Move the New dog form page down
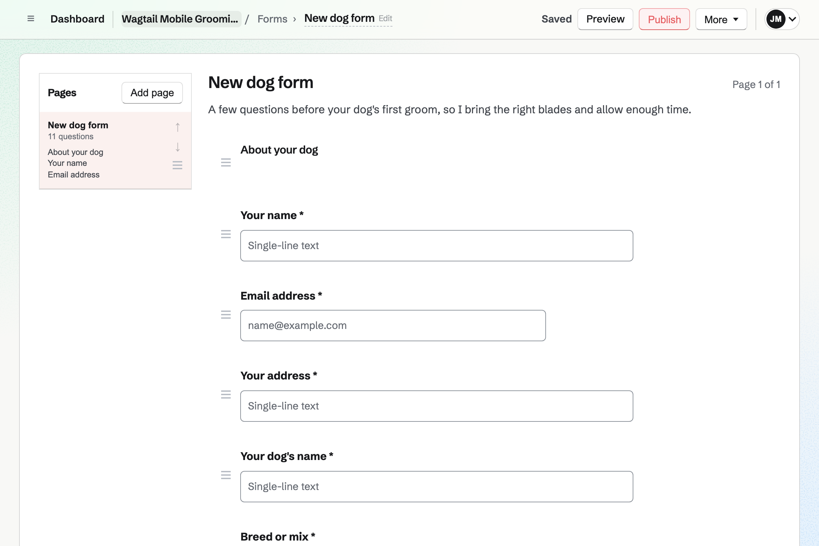The height and width of the screenshot is (546, 819). (x=177, y=147)
